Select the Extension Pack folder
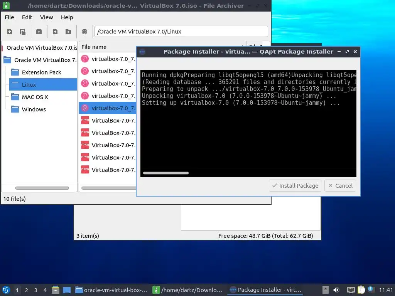The height and width of the screenshot is (296, 395). (41, 72)
